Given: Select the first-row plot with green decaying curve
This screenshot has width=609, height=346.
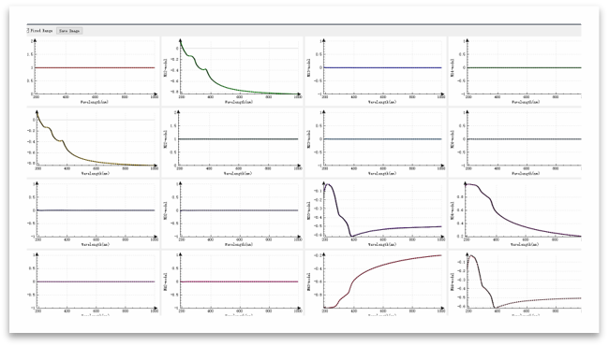Looking at the screenshot, I should pyautogui.click(x=231, y=71).
